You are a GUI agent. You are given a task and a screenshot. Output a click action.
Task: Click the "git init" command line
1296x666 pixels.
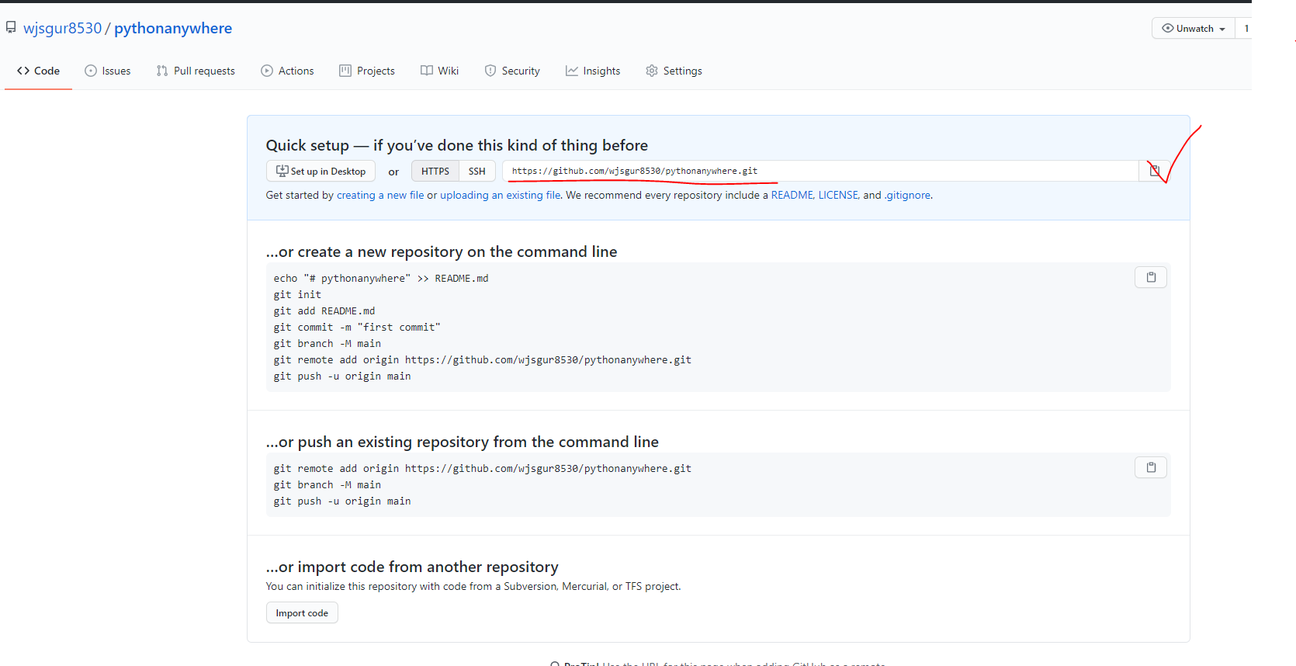pyautogui.click(x=297, y=294)
